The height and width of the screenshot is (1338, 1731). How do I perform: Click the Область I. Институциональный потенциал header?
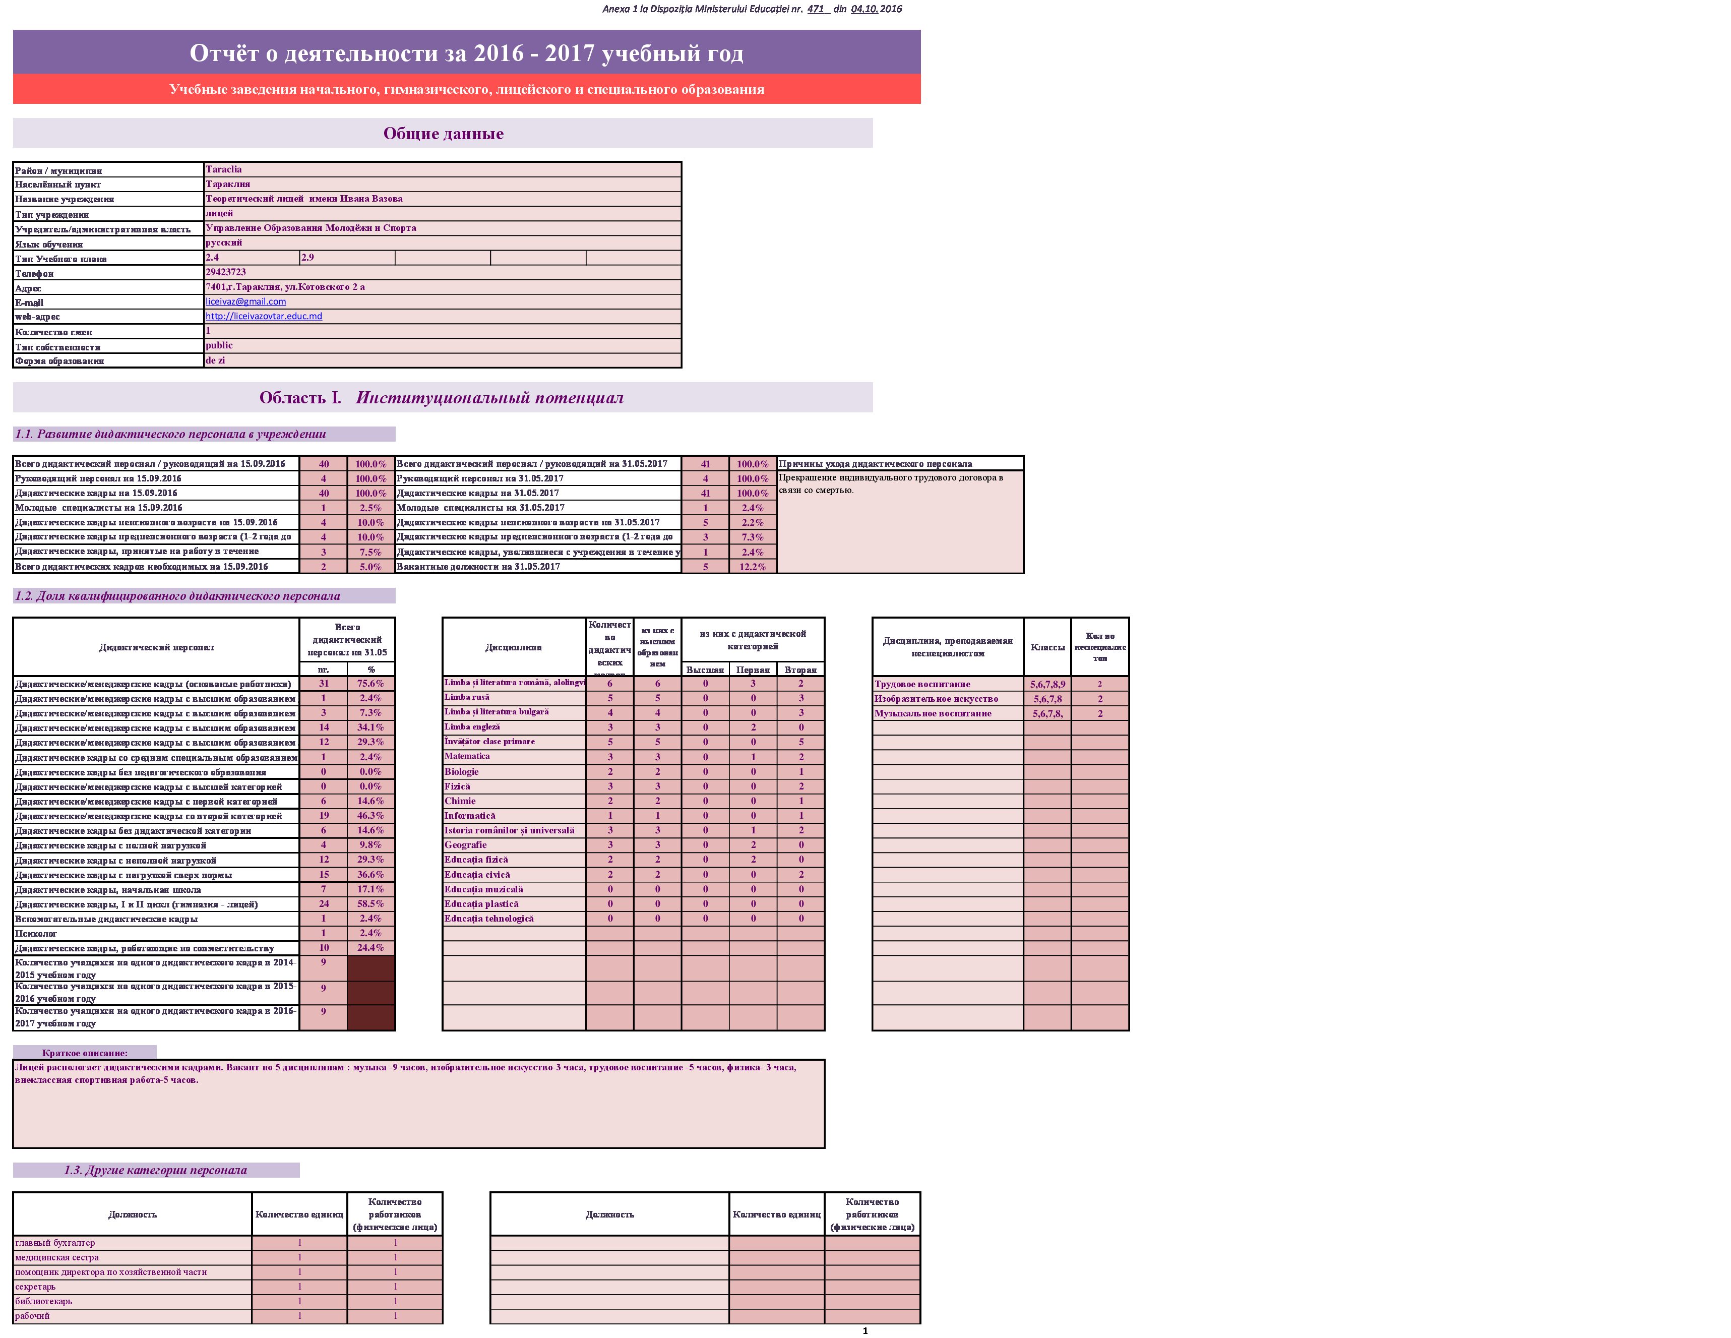pos(442,398)
